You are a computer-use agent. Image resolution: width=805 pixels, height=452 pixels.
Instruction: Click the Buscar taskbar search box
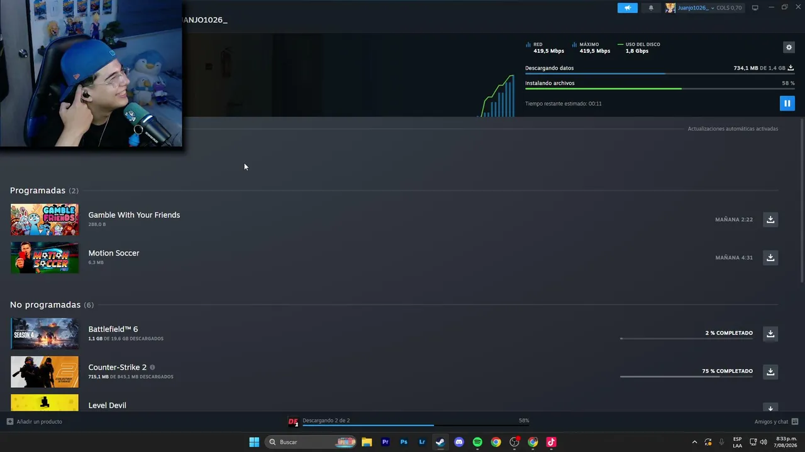point(311,442)
